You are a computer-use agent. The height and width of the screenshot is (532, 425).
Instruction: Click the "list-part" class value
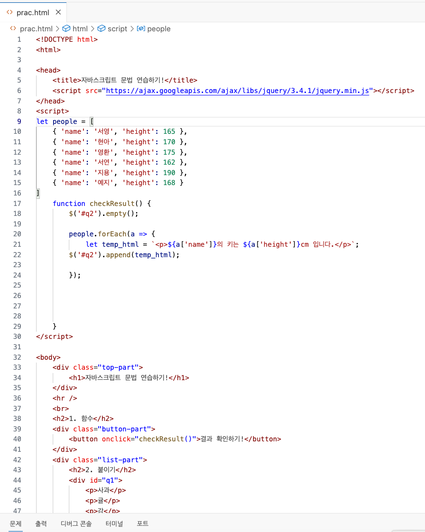pos(120,460)
